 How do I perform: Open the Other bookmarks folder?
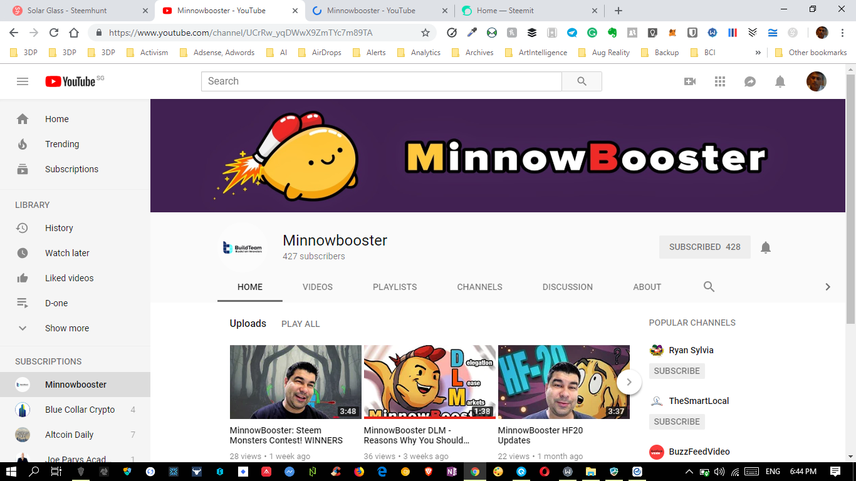click(x=811, y=53)
